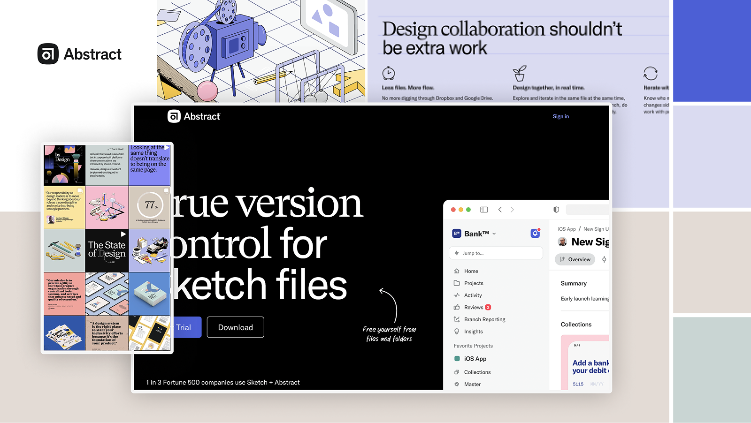Click the user avatar beside New Sign title
This screenshot has height=423, width=751.
click(x=562, y=242)
